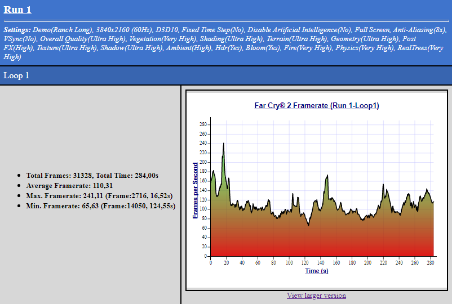Select the 'Far Cry® 2 Framerate (Run 1-Loop1)' chart title

[x=317, y=106]
